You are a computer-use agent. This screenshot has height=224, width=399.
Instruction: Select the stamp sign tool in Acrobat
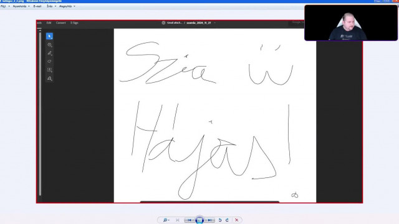click(x=50, y=78)
